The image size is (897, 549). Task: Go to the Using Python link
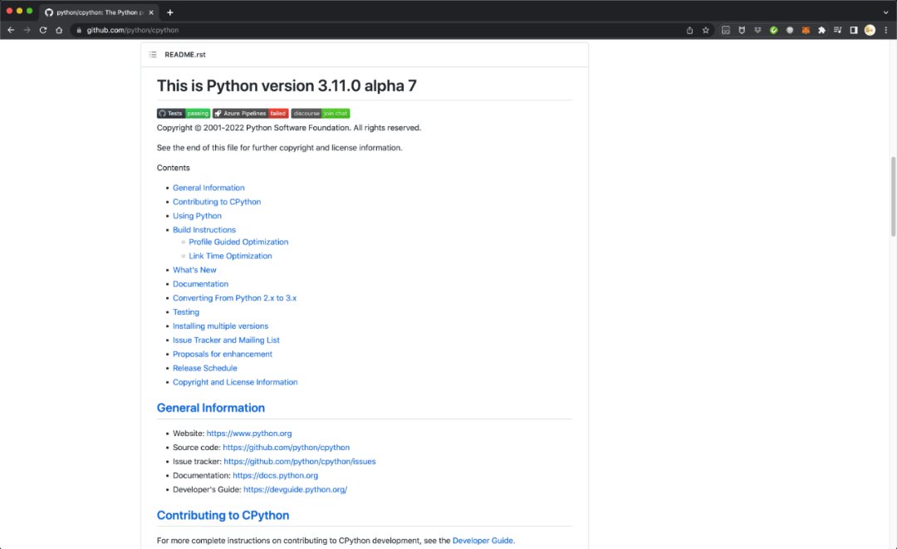coord(197,216)
